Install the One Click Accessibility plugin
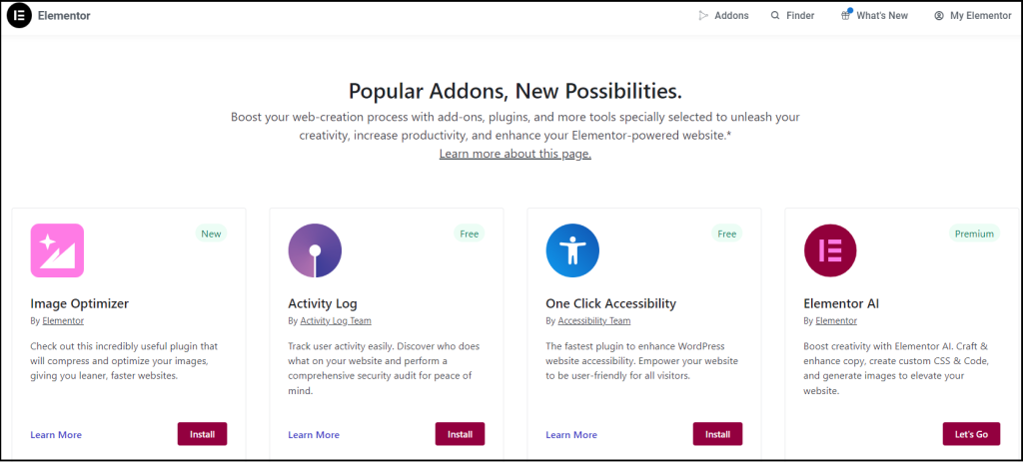The image size is (1023, 462). [717, 434]
